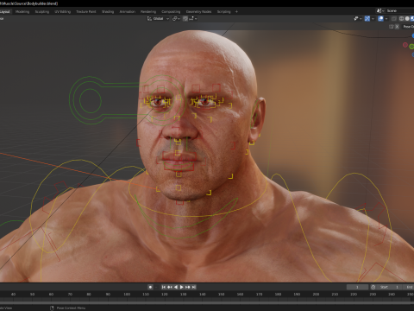Expand the gizmo options dropdown arrow
The height and width of the screenshot is (311, 414).
373,18
